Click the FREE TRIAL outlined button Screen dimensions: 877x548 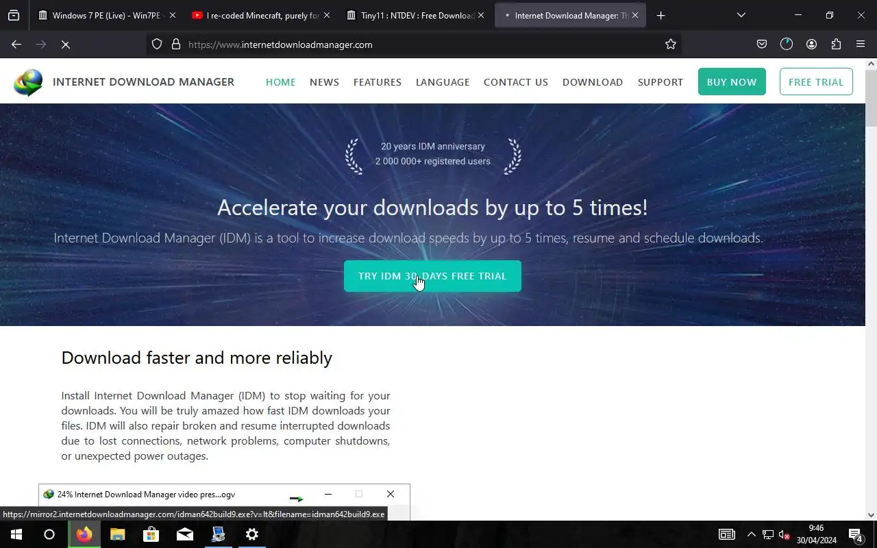click(x=816, y=82)
